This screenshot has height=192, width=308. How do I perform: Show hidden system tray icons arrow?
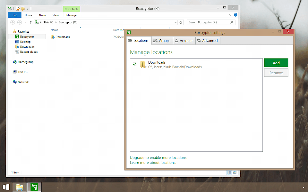[x=304, y=188]
